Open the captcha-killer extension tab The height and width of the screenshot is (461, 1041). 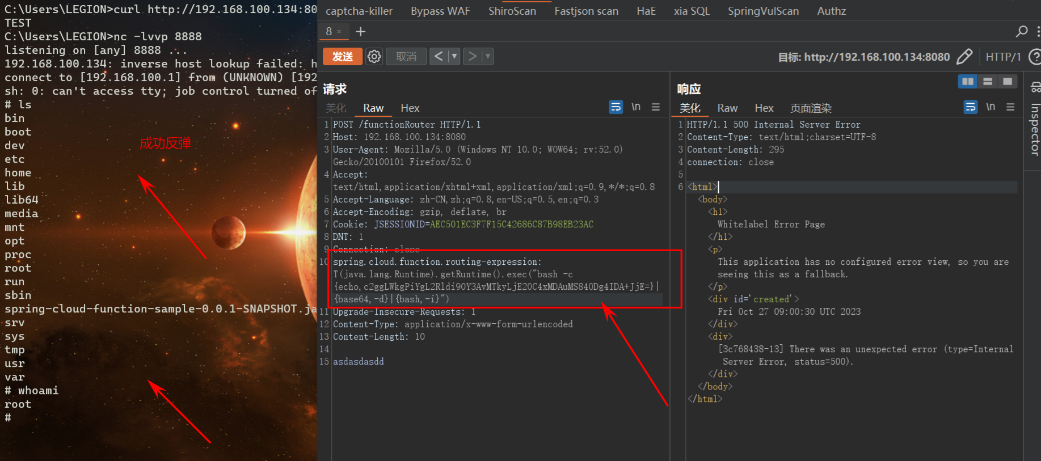click(x=359, y=11)
